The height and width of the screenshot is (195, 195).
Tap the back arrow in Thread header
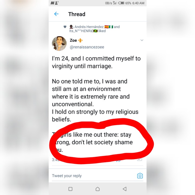tap(56, 14)
